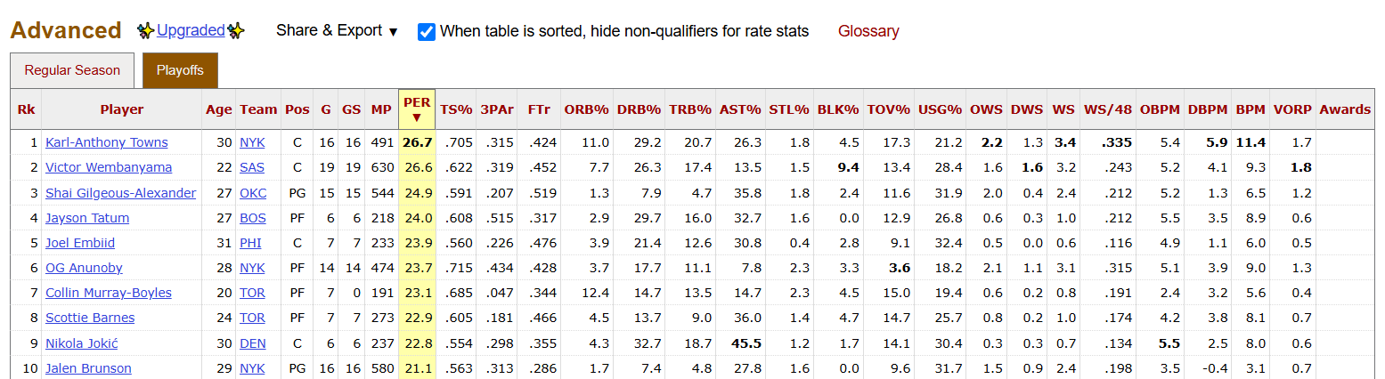
Task: Click the sparkle icon right of Upgraded
Action: (x=236, y=31)
